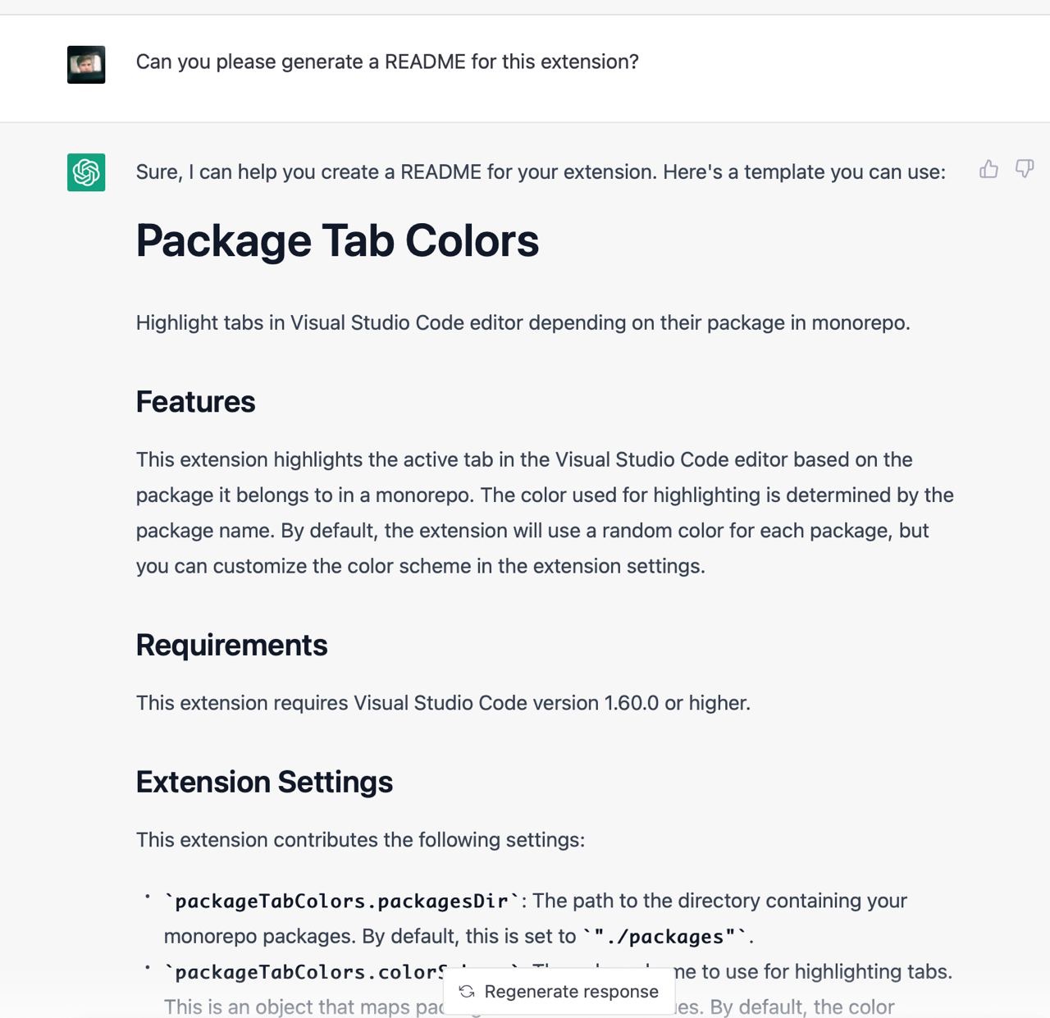This screenshot has height=1018, width=1050.
Task: Click the circular arrows regenerate icon
Action: click(467, 992)
